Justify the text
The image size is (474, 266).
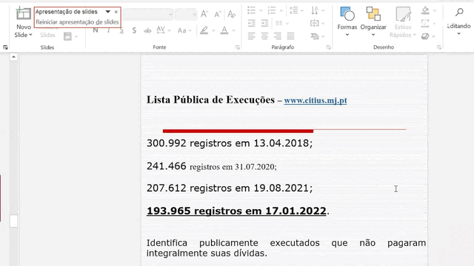[x=290, y=36]
